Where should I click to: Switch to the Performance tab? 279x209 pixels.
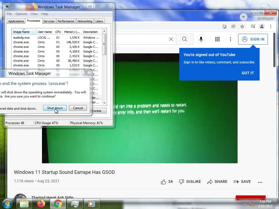click(66, 21)
